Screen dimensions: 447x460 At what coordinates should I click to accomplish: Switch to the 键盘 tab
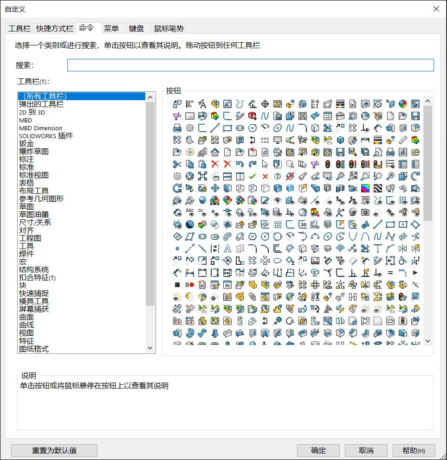click(x=136, y=29)
